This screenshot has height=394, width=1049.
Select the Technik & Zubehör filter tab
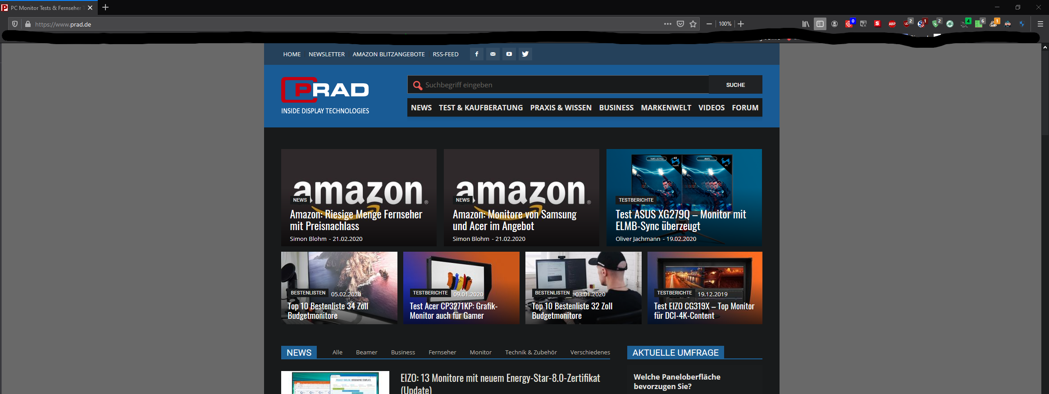pyautogui.click(x=531, y=352)
